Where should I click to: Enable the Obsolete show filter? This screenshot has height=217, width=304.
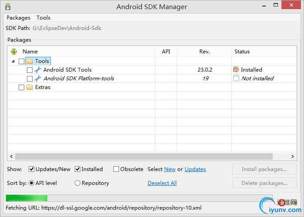pyautogui.click(x=116, y=169)
